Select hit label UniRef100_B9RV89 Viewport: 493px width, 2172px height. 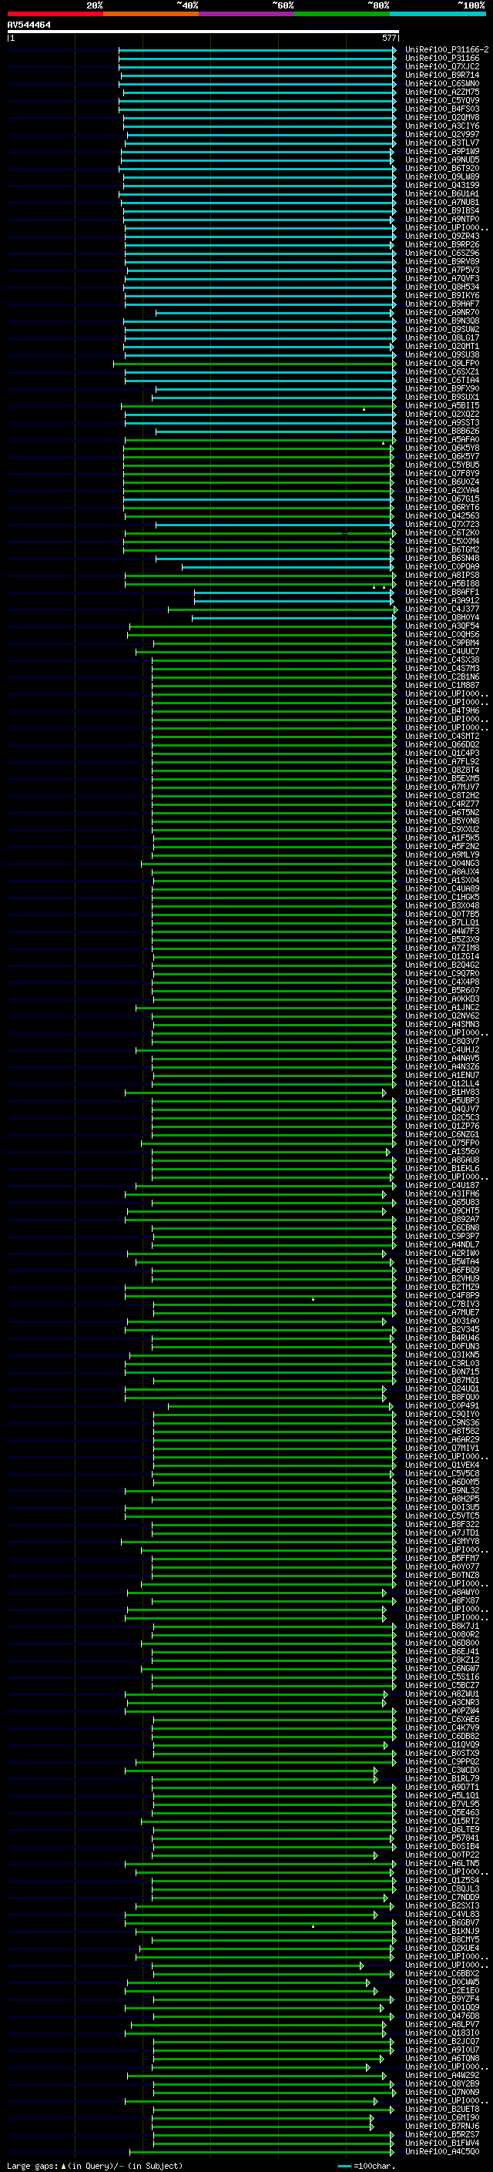441,261
